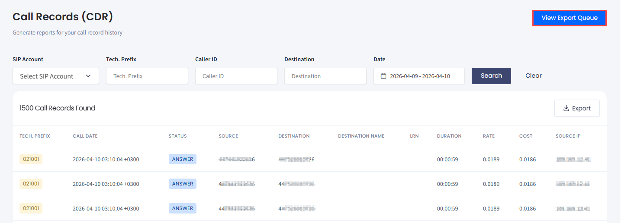
Task: Click the 021001 badge in first row
Action: [x=31, y=159]
